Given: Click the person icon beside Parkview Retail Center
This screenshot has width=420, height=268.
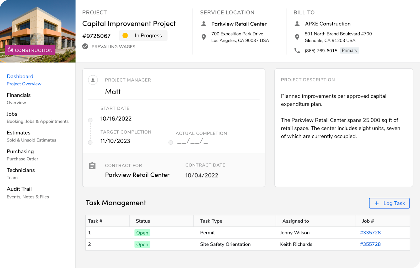Looking at the screenshot, I should coord(203,24).
